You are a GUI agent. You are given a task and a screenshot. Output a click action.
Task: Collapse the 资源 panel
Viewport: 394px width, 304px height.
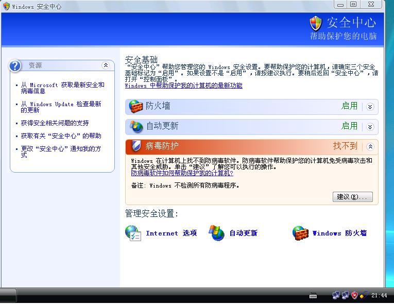(x=106, y=65)
